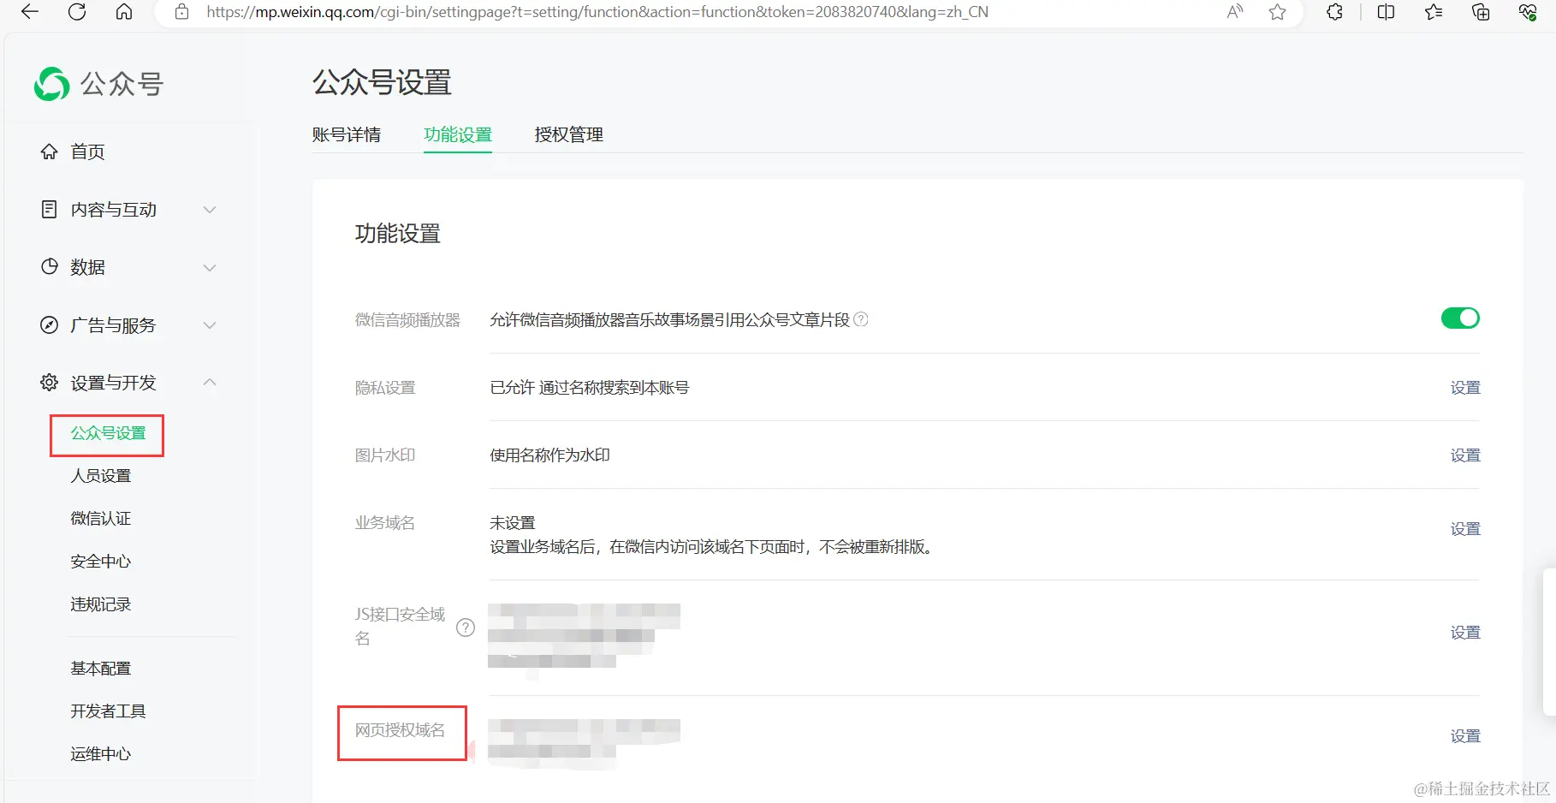Click 设置 link for 图片水印
This screenshot has width=1556, height=803.
(x=1465, y=455)
